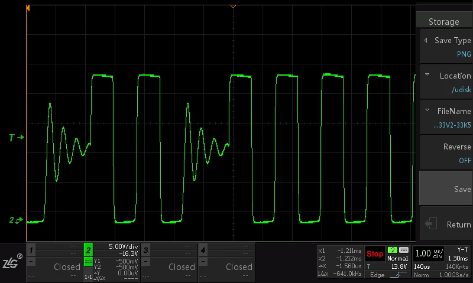
Task: Click the 5.00V/div vertical scale
Action: [124, 246]
